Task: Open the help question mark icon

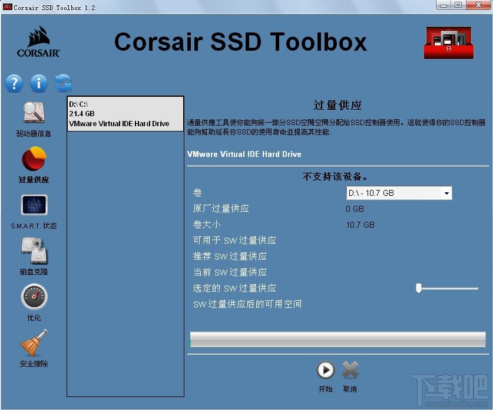Action: [14, 83]
